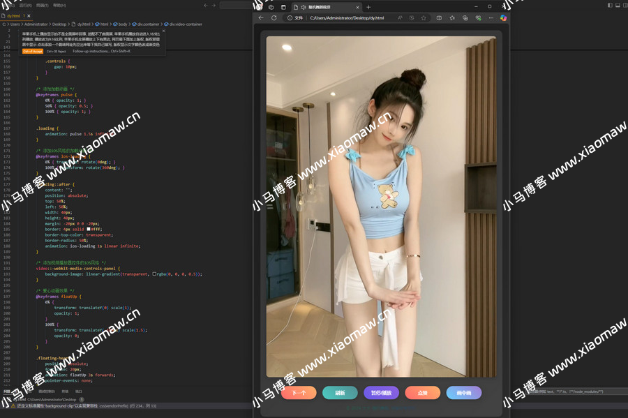628x418 pixels.
Task: Close the dy.html editor tab
Action: (x=29, y=15)
